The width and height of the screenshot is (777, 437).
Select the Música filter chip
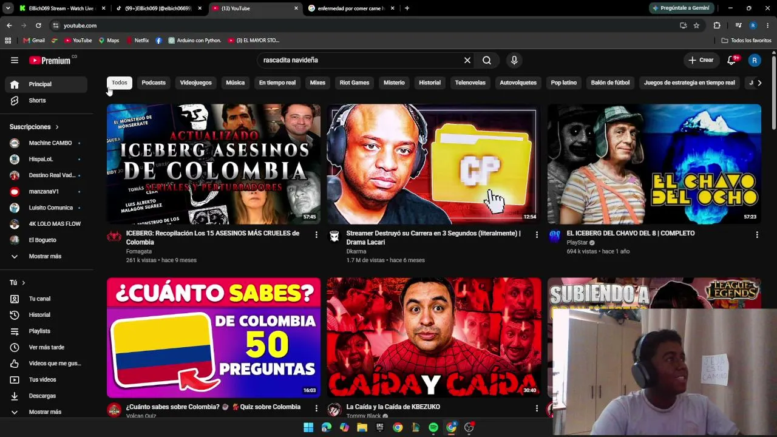236,83
